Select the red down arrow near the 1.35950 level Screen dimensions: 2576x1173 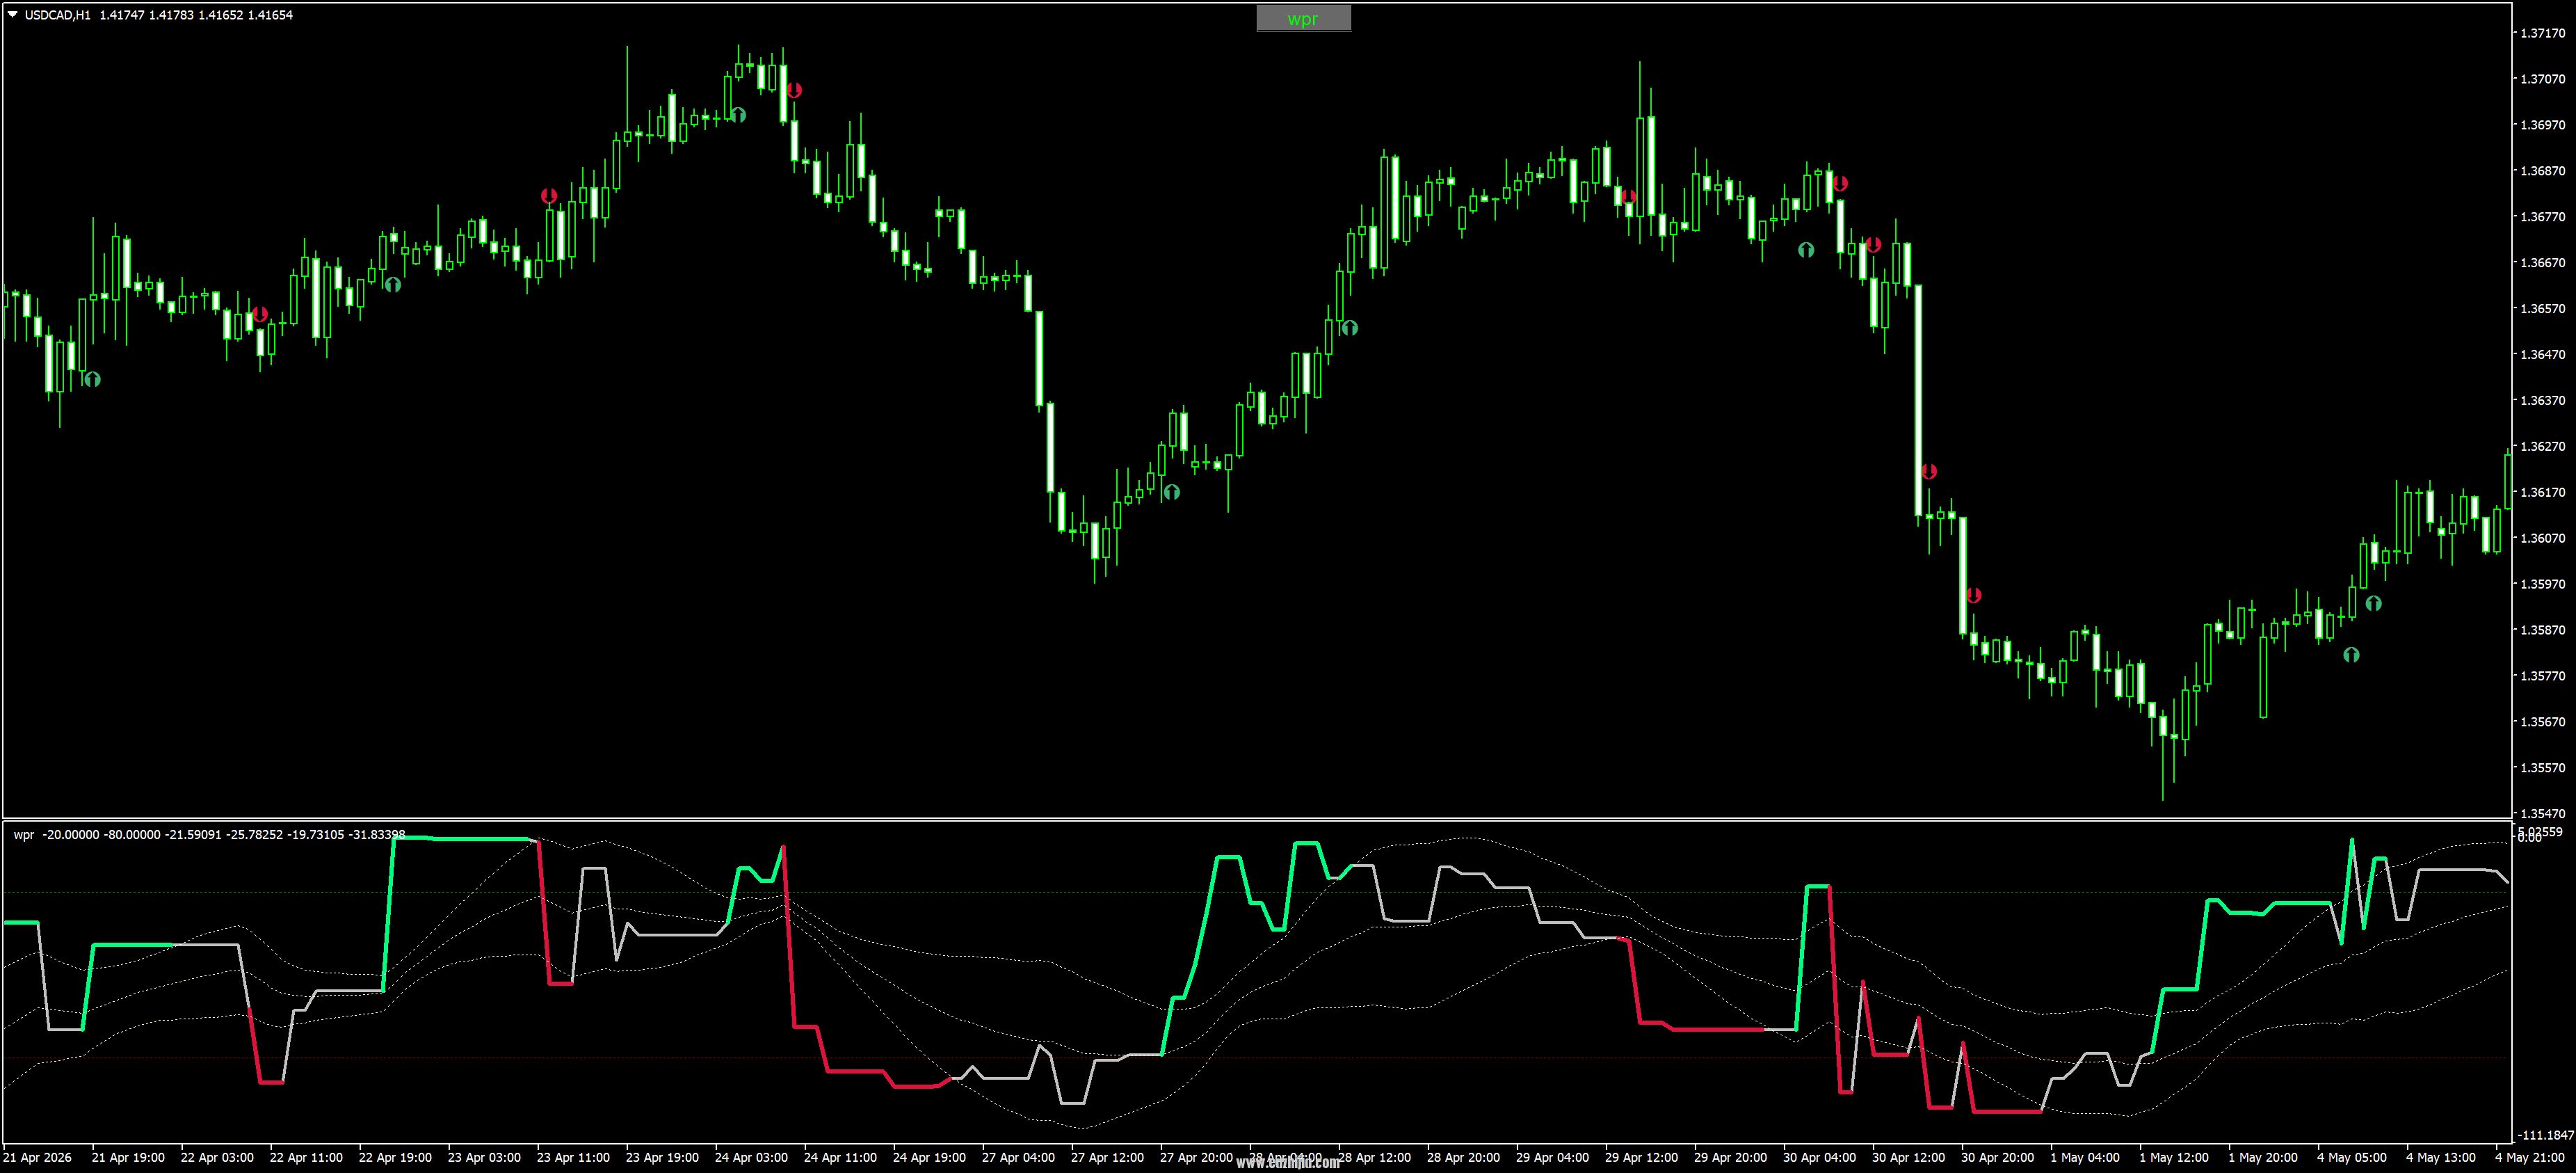point(1973,595)
